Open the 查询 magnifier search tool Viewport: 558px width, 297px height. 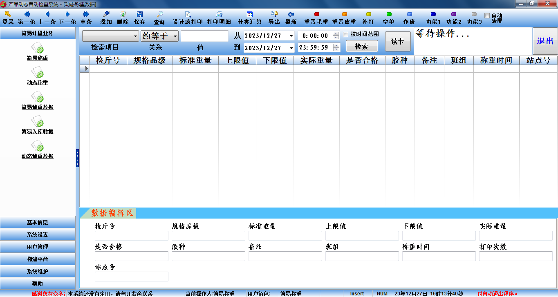coord(159,14)
